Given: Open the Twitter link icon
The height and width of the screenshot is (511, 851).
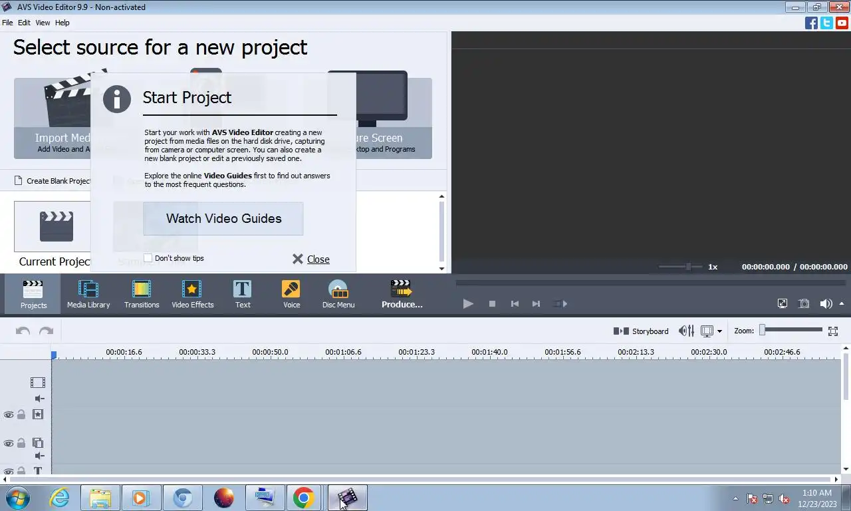Looking at the screenshot, I should [x=826, y=23].
